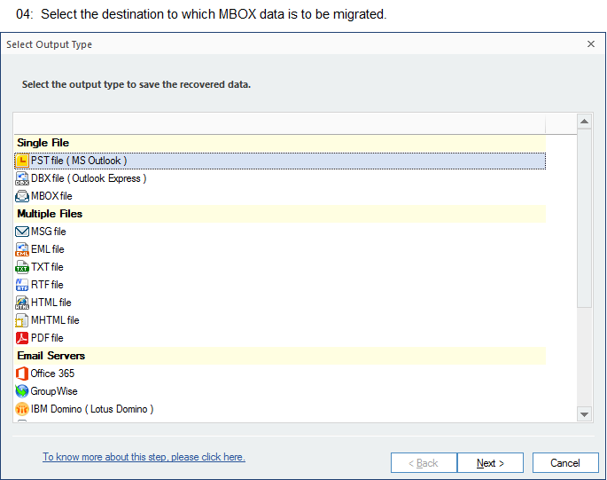Choose 'PDF file' as output format
The width and height of the screenshot is (607, 480).
click(x=280, y=338)
